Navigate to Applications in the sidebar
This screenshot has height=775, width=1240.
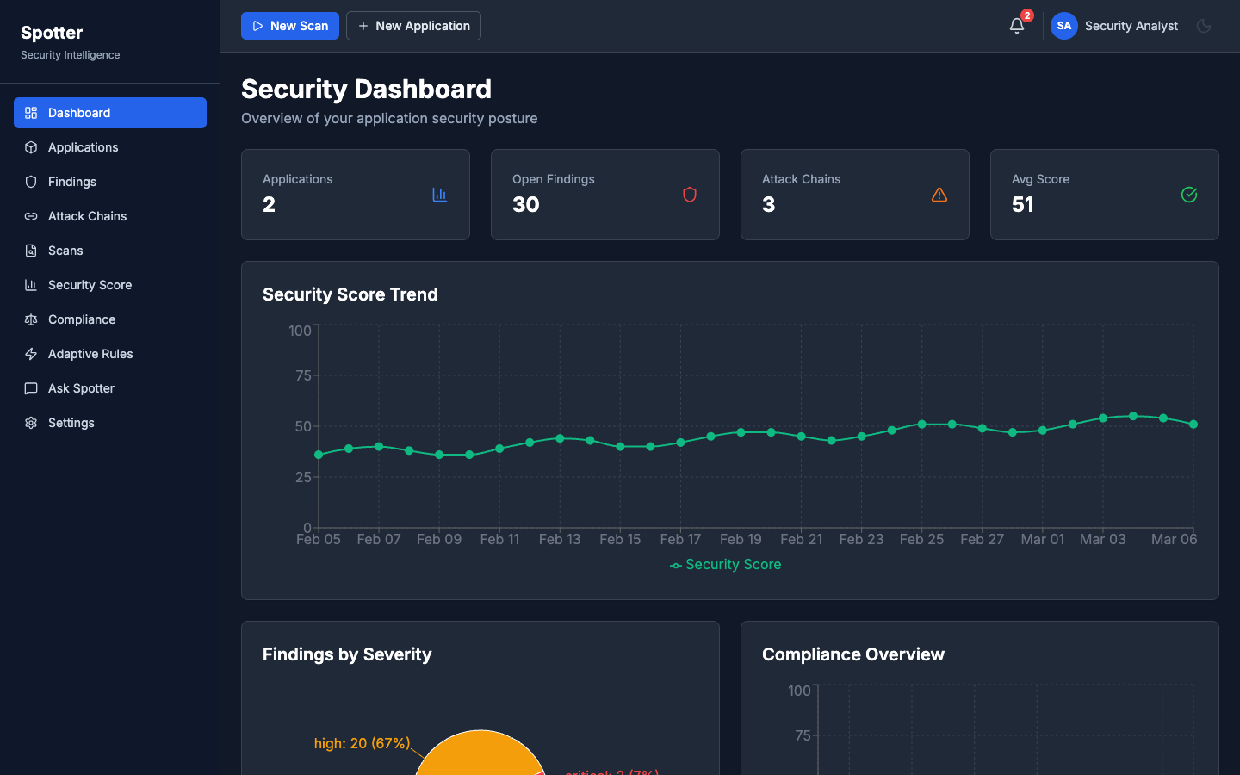click(x=30, y=147)
